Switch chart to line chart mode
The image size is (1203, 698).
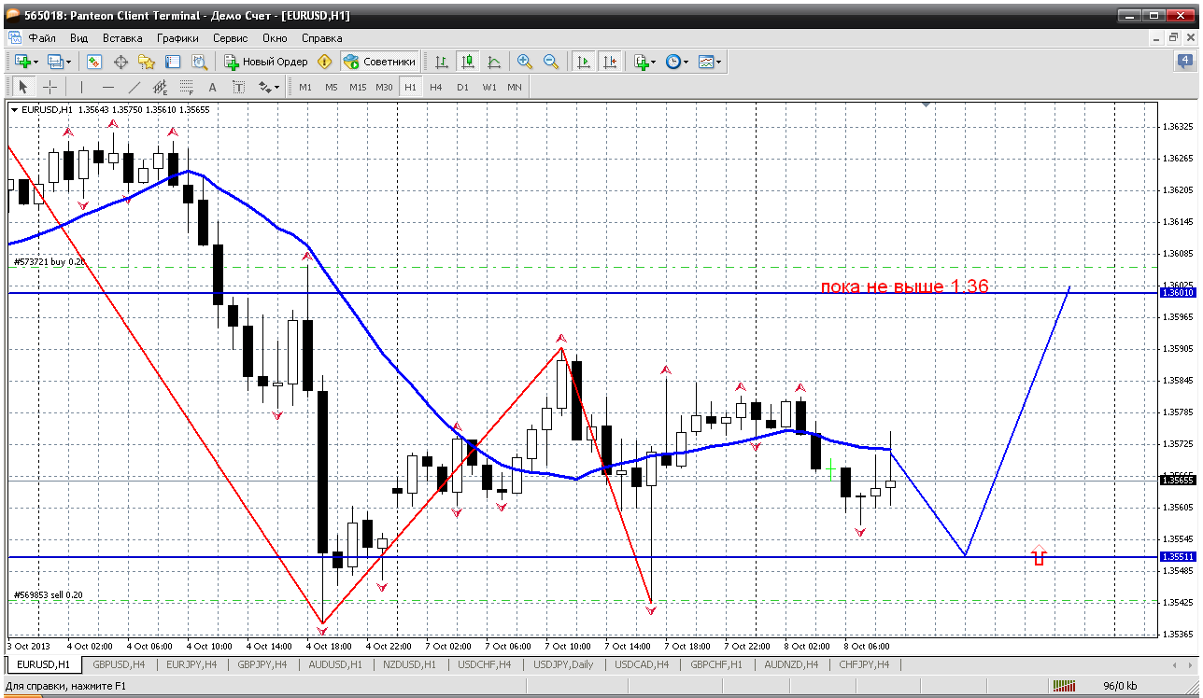pyautogui.click(x=494, y=62)
